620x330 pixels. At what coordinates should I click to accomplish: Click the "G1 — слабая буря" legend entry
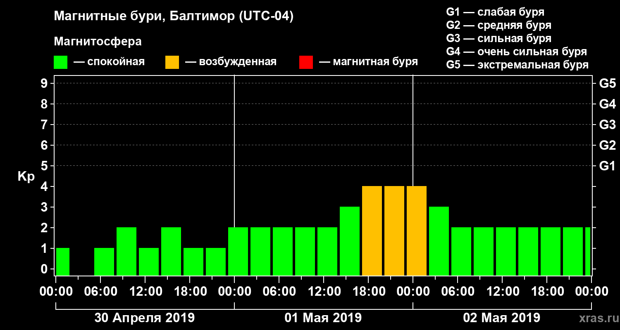tap(495, 12)
